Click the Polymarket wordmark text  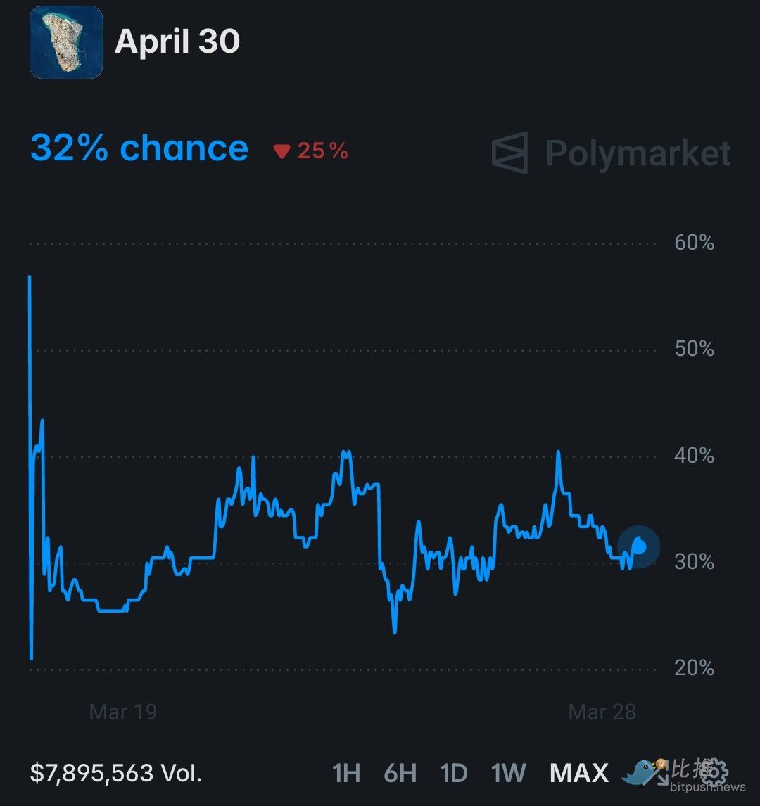[x=638, y=153]
